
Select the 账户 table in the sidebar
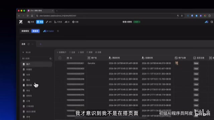[x=36, y=64]
